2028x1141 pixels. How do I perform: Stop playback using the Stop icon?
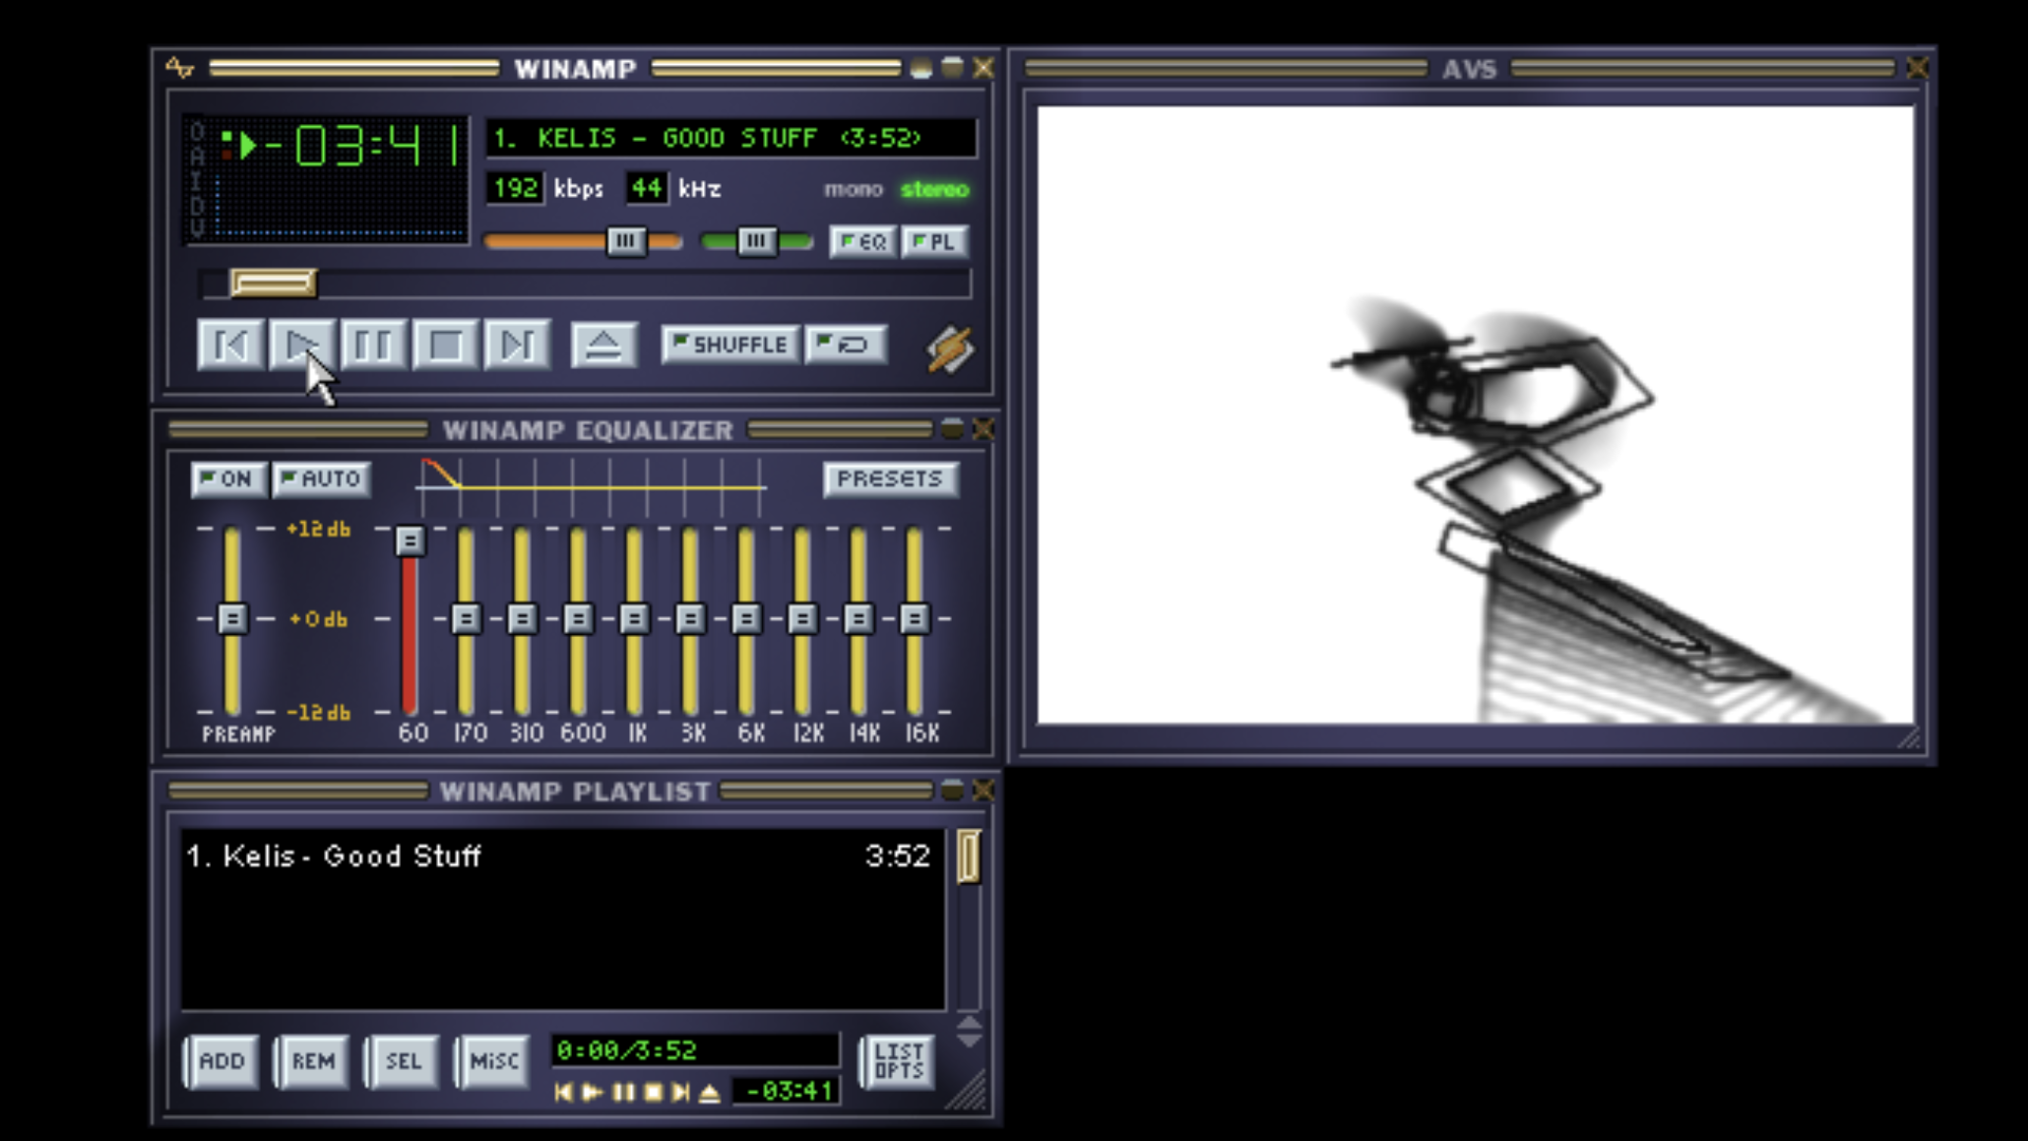click(x=445, y=346)
